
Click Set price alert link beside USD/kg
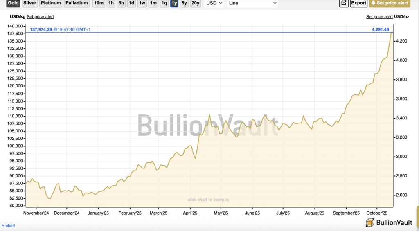coord(40,17)
